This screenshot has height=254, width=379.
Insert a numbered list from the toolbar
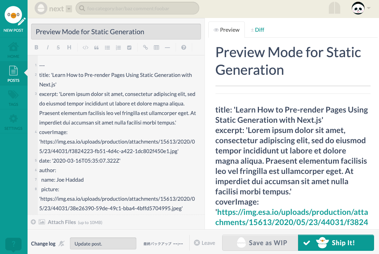[x=118, y=48]
